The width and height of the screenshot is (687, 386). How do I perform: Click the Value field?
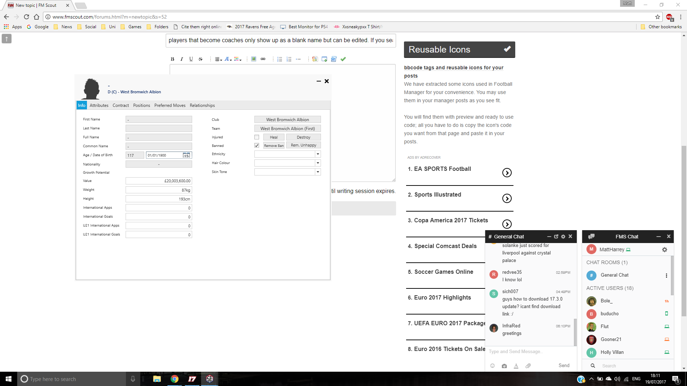coord(159,181)
